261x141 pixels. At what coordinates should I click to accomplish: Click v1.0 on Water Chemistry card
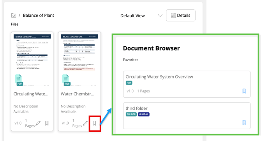point(65,123)
